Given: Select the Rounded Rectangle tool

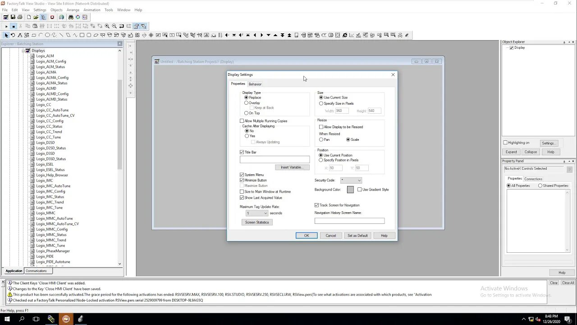Looking at the screenshot, I should click(x=89, y=35).
